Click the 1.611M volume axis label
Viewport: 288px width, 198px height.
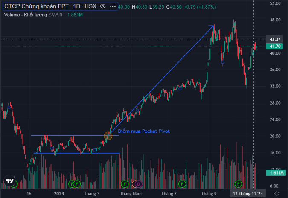tap(276, 173)
